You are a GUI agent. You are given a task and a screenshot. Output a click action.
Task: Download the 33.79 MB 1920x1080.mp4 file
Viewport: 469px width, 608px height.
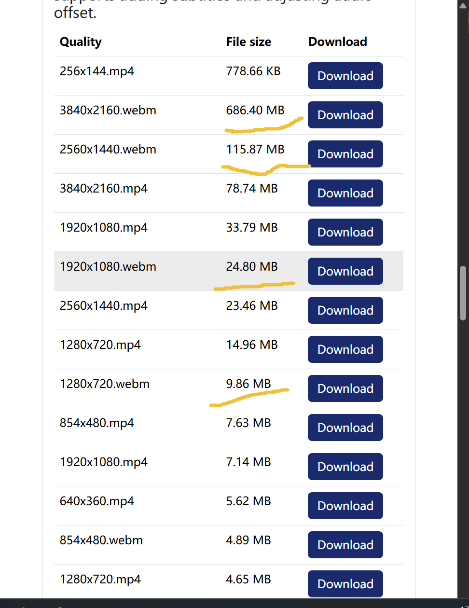coord(345,232)
